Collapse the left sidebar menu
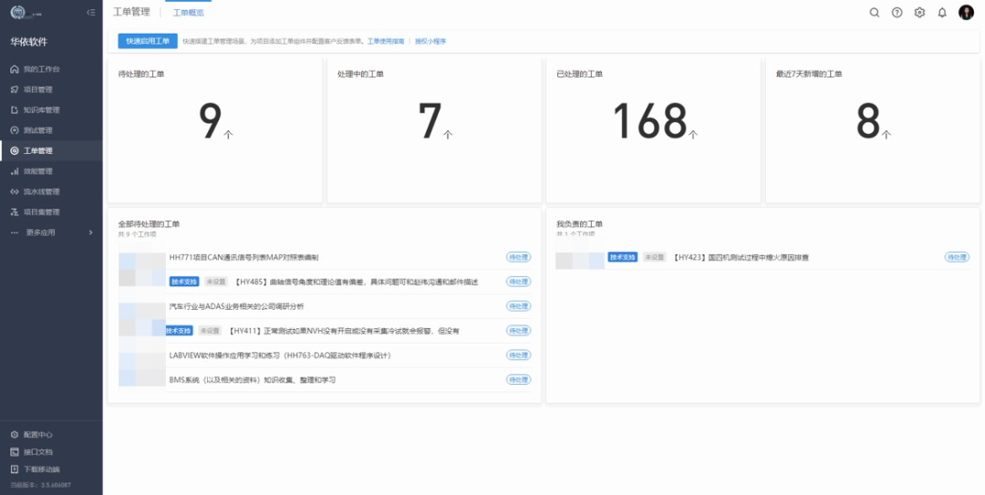 [x=90, y=13]
